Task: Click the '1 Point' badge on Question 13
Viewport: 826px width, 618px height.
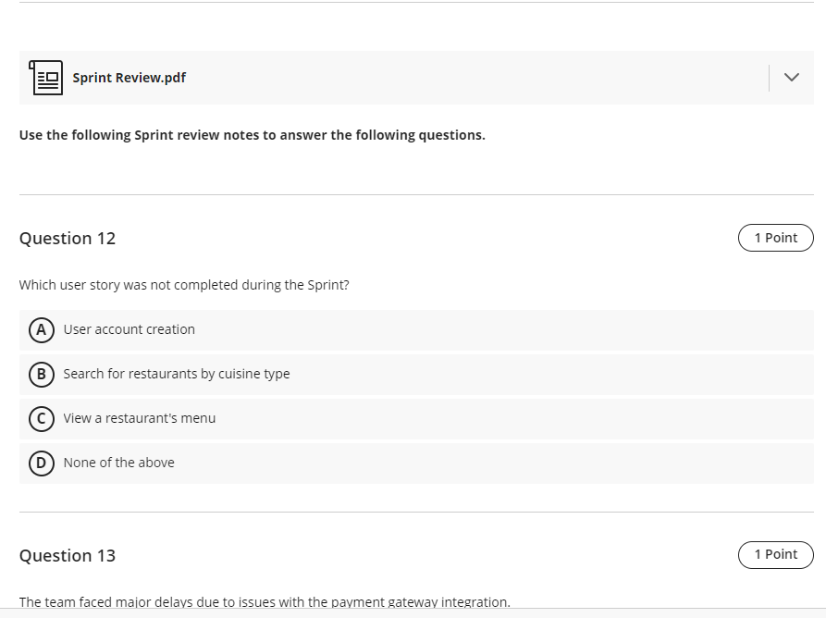Action: click(775, 554)
